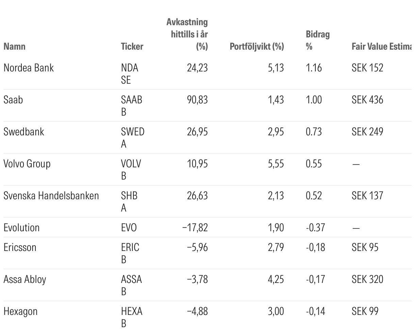The width and height of the screenshot is (415, 336).
Task: Sort by the Ticker column header
Action: pyautogui.click(x=132, y=46)
